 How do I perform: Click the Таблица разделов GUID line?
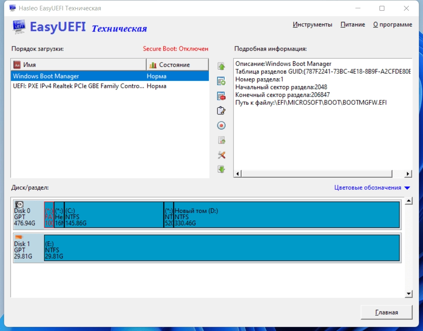(x=323, y=71)
